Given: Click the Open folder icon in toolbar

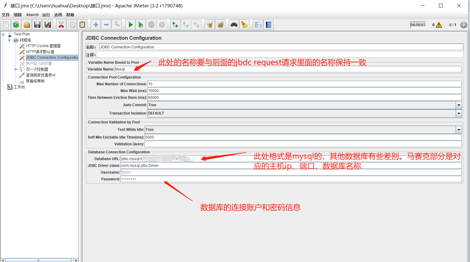Looking at the screenshot, I should point(27,25).
